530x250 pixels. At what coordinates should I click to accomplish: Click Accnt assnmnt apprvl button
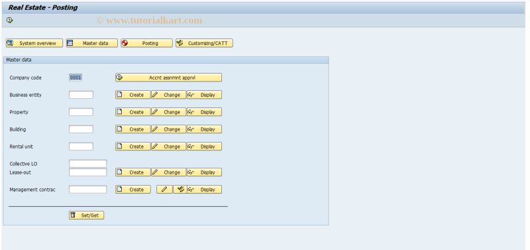(x=169, y=78)
